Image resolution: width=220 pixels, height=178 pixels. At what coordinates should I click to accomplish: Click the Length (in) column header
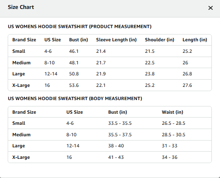195,40
